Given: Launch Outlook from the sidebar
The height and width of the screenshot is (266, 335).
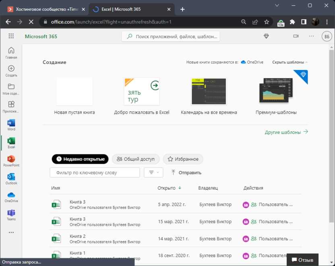Looking at the screenshot, I should (11, 179).
